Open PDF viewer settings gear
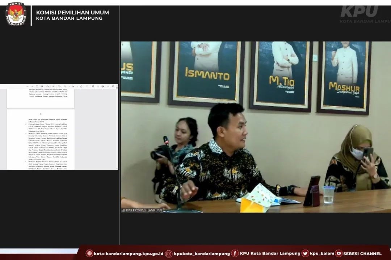 [113, 86]
